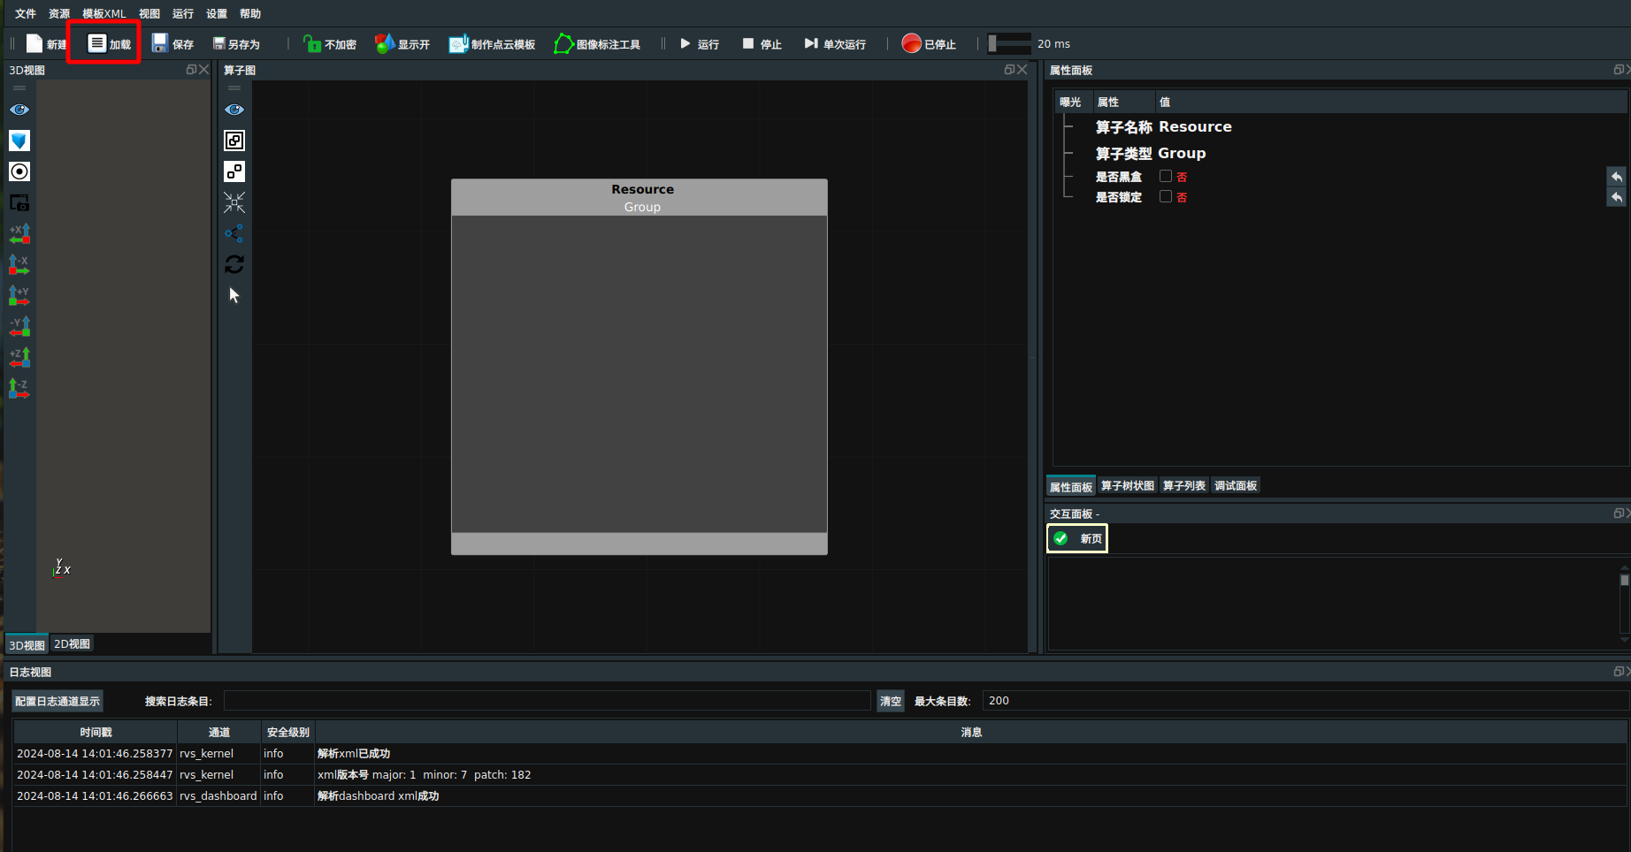Click the 停止 stop button in toolbar
Screen dimensions: 1631x852
pyautogui.click(x=762, y=43)
